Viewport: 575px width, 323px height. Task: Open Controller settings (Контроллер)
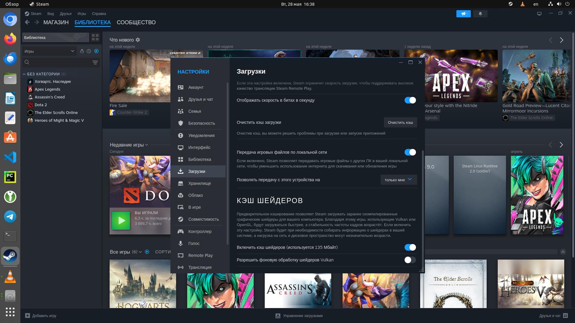(198, 231)
